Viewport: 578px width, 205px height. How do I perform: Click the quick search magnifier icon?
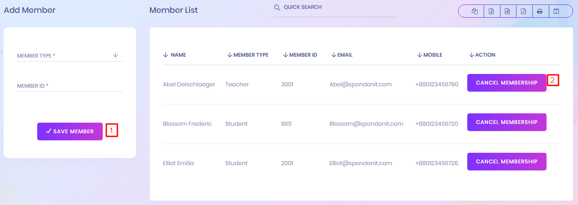pyautogui.click(x=277, y=8)
